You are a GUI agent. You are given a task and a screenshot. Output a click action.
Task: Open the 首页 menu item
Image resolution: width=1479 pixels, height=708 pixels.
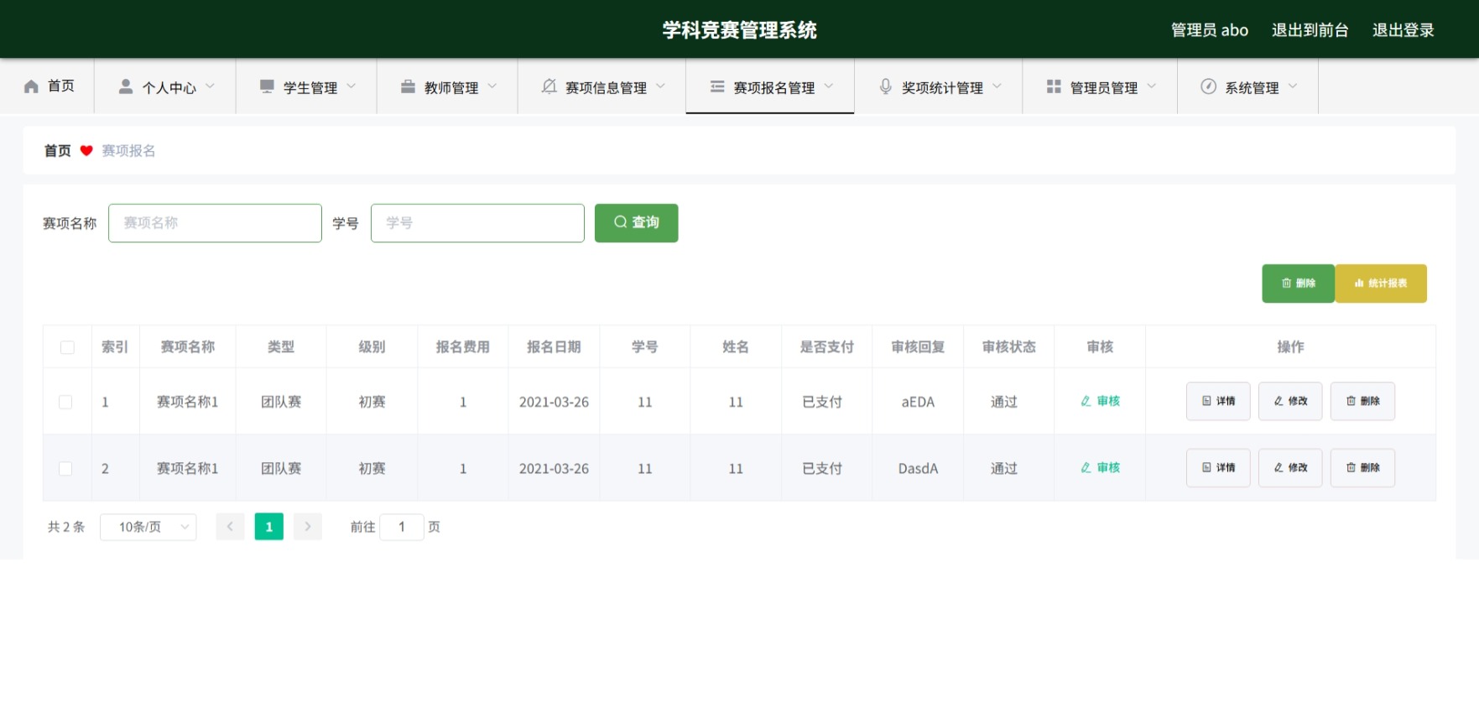point(48,86)
